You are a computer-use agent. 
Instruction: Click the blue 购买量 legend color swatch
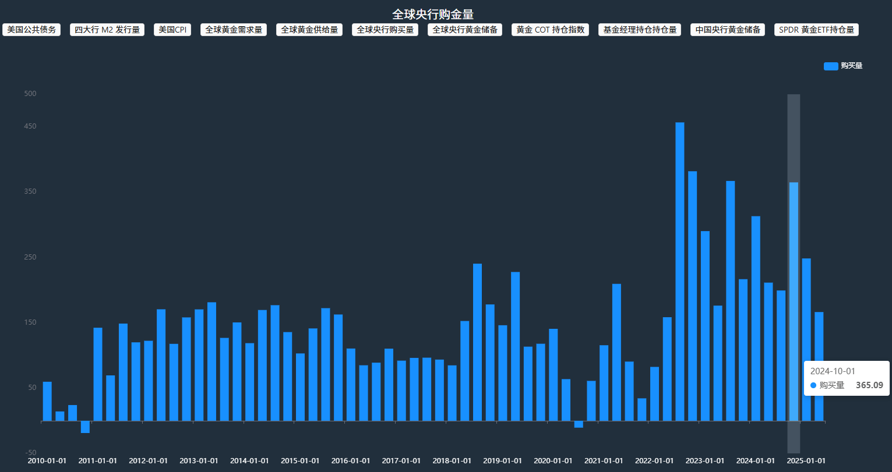pyautogui.click(x=831, y=66)
